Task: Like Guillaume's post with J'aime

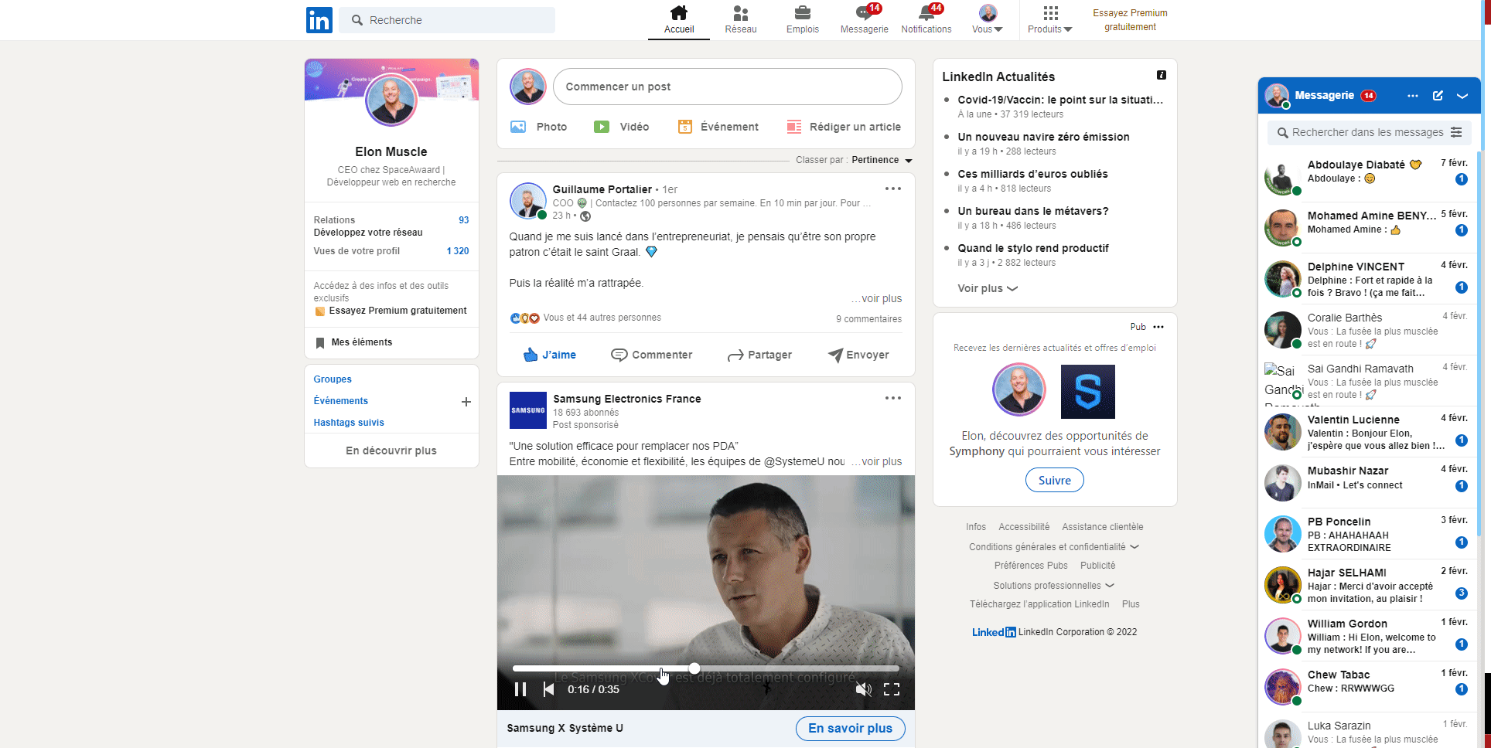Action: (x=550, y=355)
